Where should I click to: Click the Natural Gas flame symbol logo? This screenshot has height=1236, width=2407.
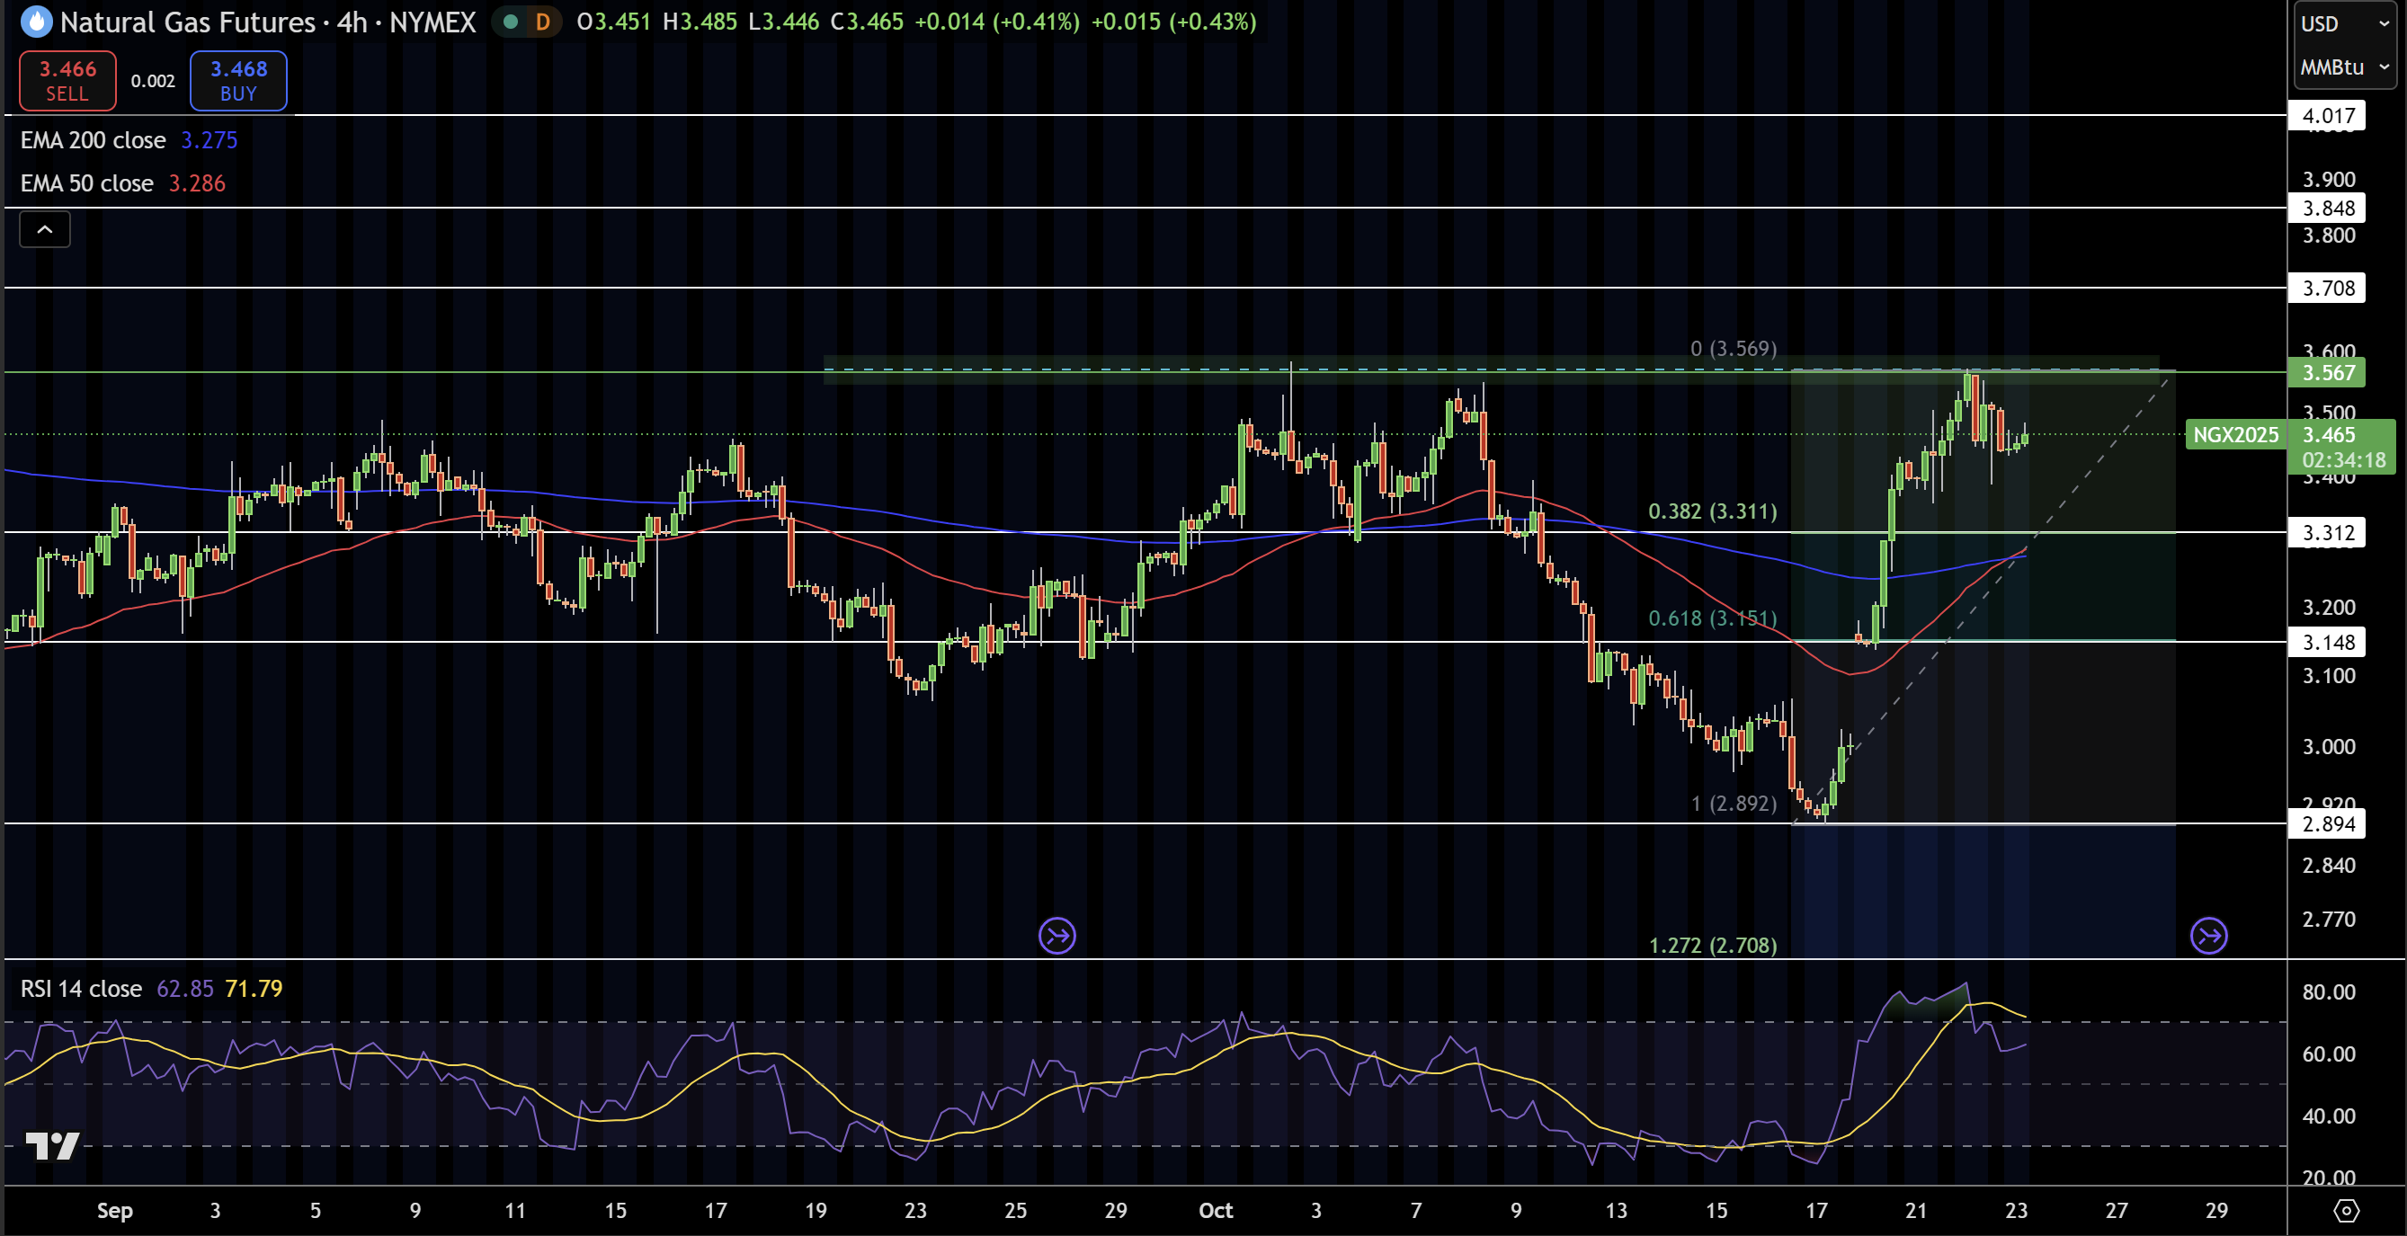coord(35,22)
